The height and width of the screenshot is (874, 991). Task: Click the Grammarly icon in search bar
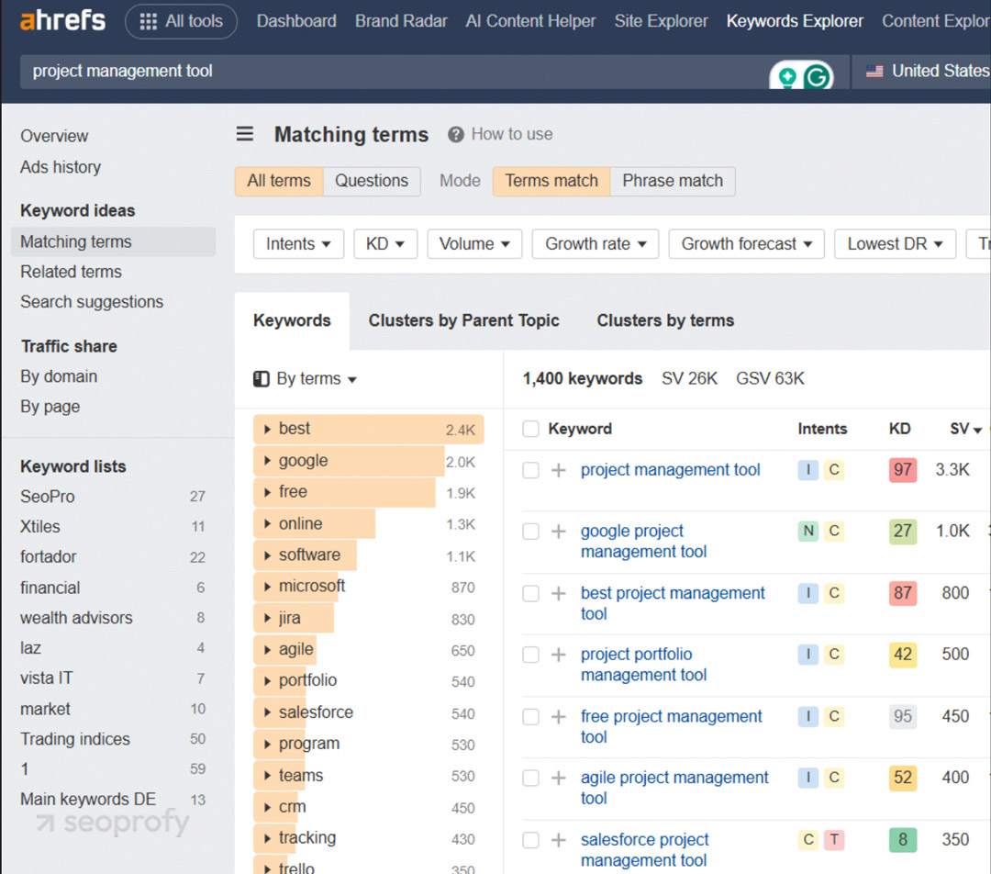(x=818, y=77)
